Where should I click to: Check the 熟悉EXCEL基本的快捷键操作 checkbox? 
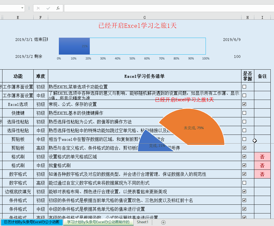(244, 113)
